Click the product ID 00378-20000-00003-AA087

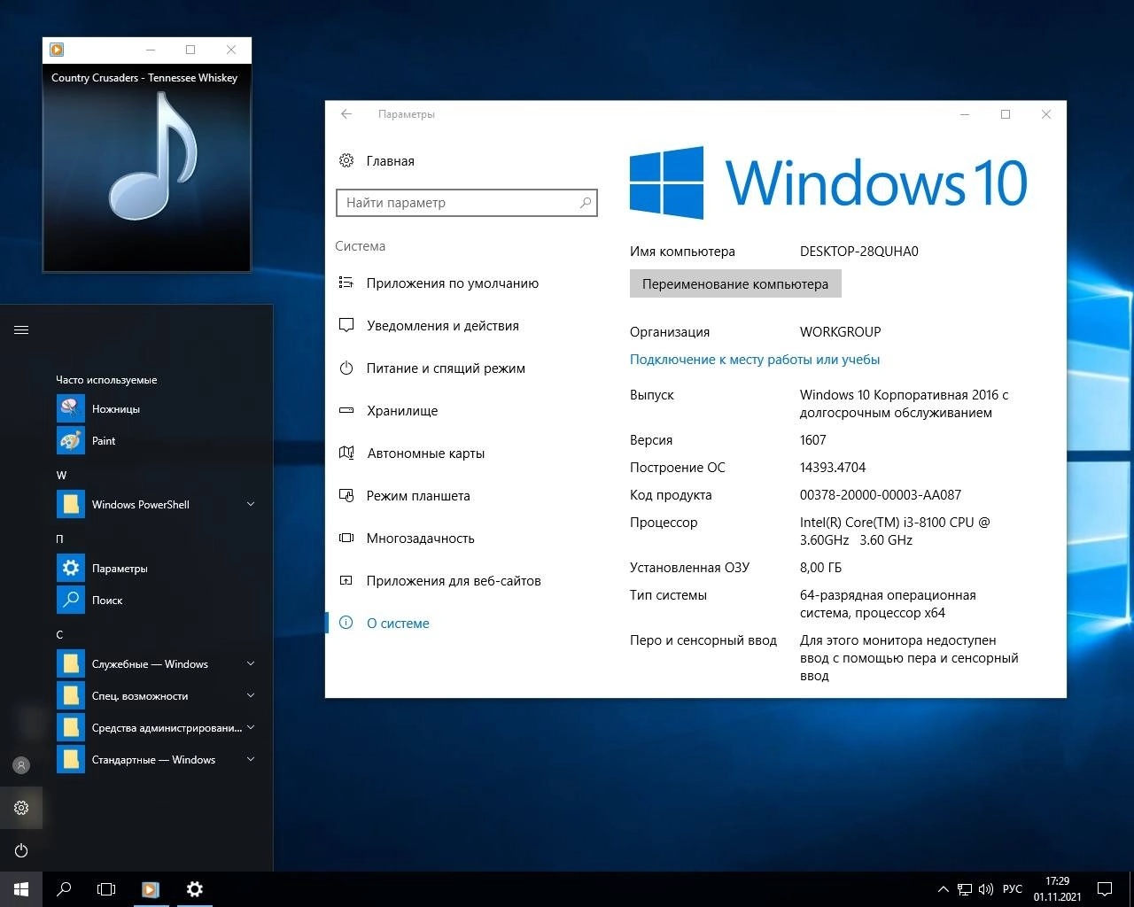click(x=881, y=495)
